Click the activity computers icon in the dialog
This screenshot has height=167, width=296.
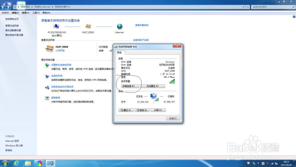coord(154,97)
